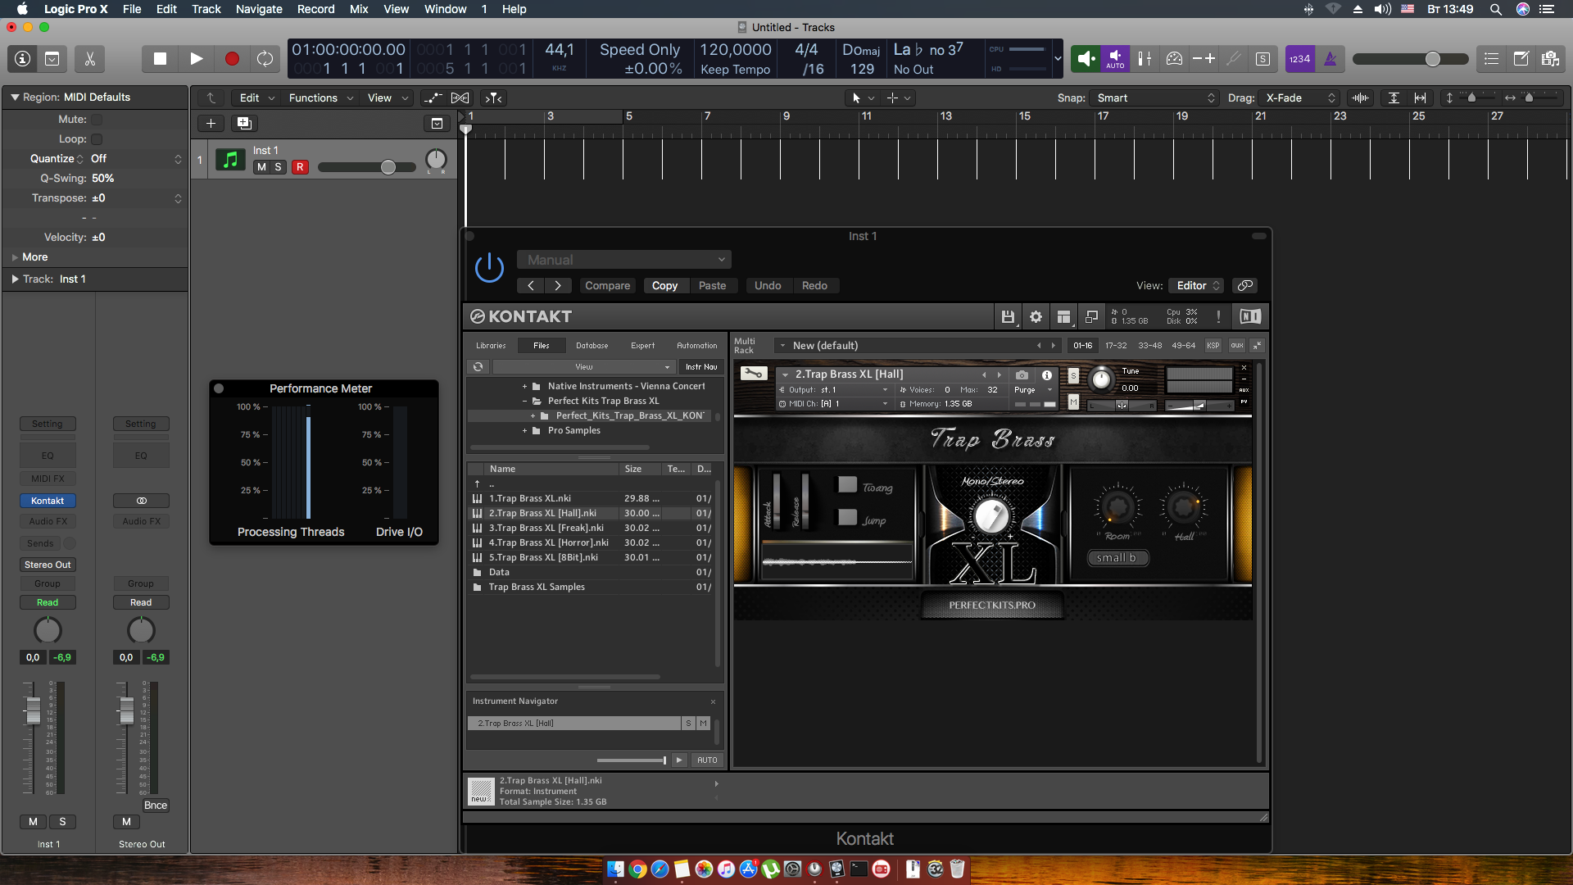Open the Mixer sliders icon
1573x885 pixels.
[1145, 59]
